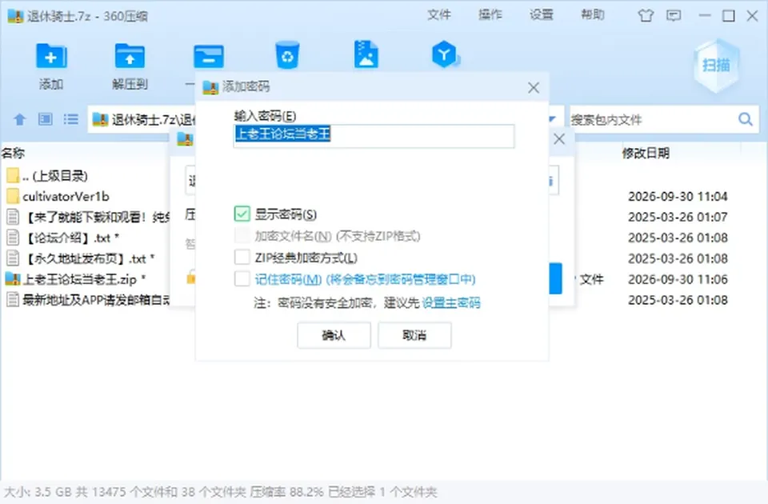Click the folder-with-minus toolbar icon
The height and width of the screenshot is (504, 768).
coord(209,56)
